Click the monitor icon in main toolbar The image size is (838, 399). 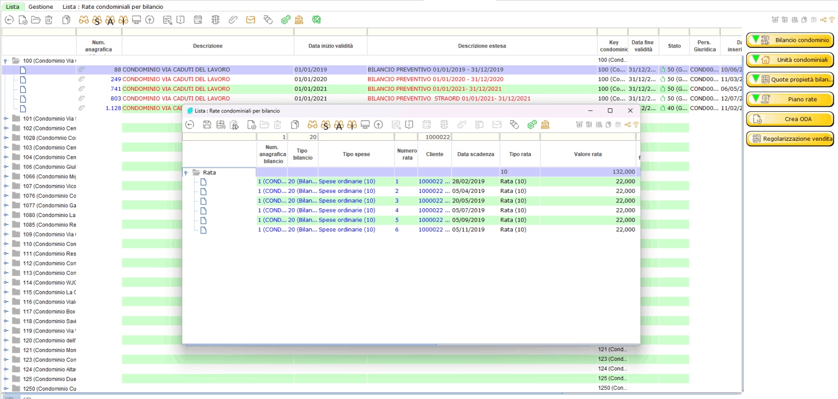136,20
